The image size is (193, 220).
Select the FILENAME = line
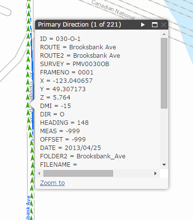click(58, 165)
